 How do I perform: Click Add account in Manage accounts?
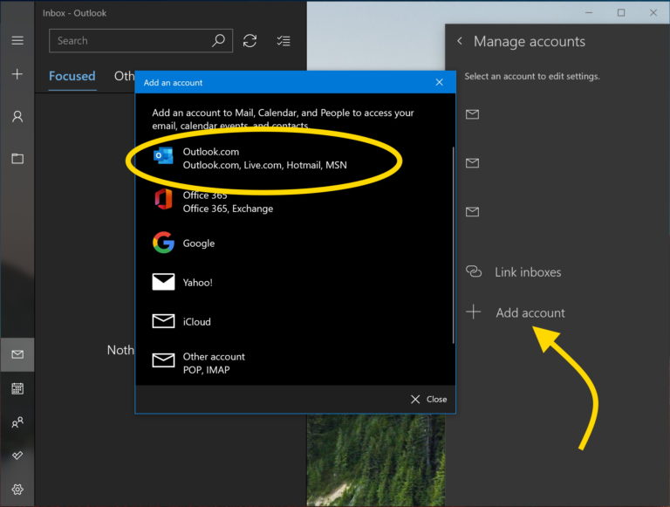click(515, 312)
